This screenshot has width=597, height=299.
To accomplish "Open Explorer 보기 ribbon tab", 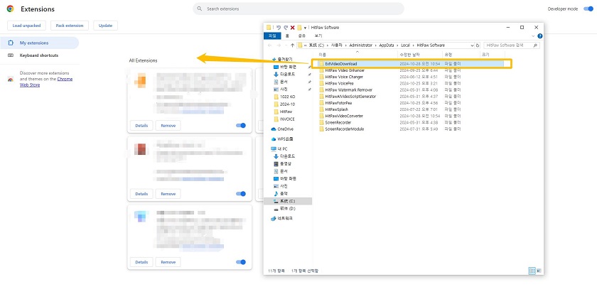I will point(318,36).
